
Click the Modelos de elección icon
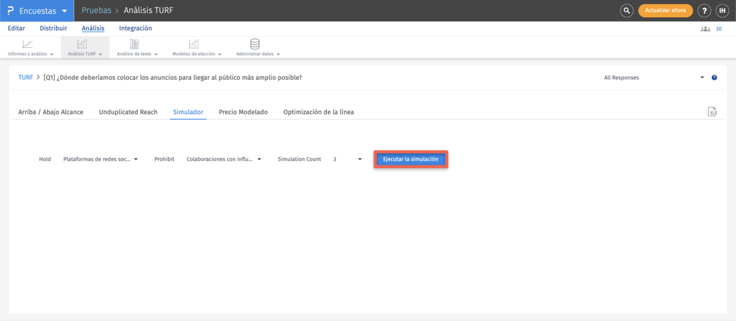click(194, 44)
